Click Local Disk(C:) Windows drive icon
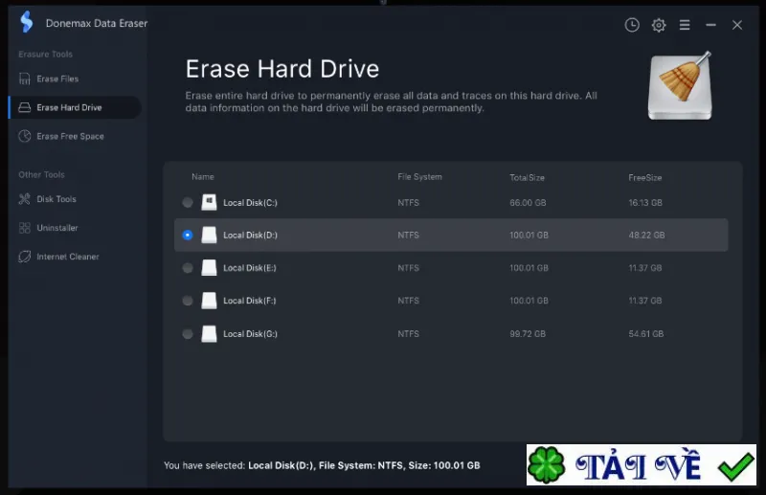Viewport: 766px width, 495px height. (x=209, y=202)
